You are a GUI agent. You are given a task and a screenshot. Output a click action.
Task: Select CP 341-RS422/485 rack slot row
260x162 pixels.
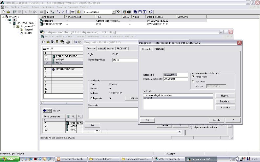pos(63,69)
